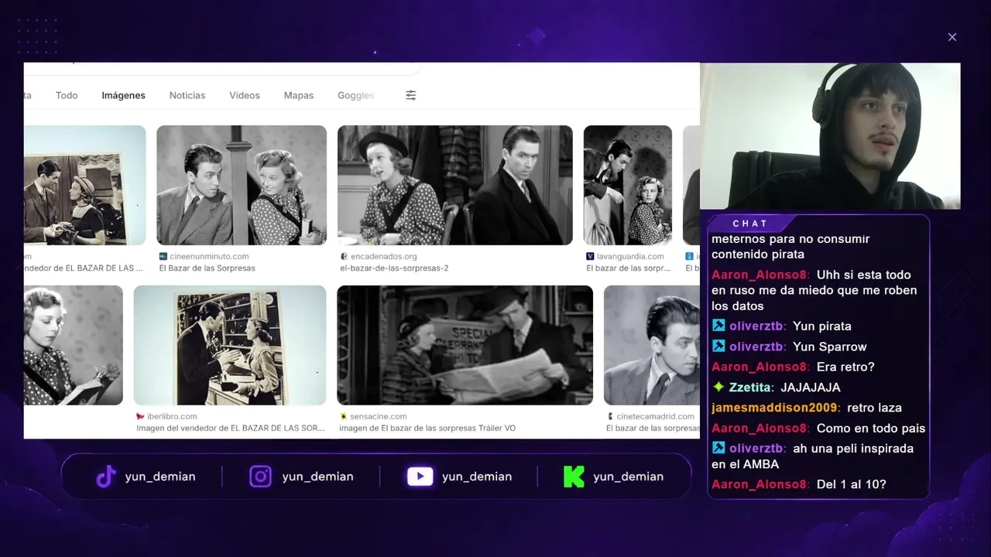
Task: Open the Mapas tab
Action: (299, 95)
